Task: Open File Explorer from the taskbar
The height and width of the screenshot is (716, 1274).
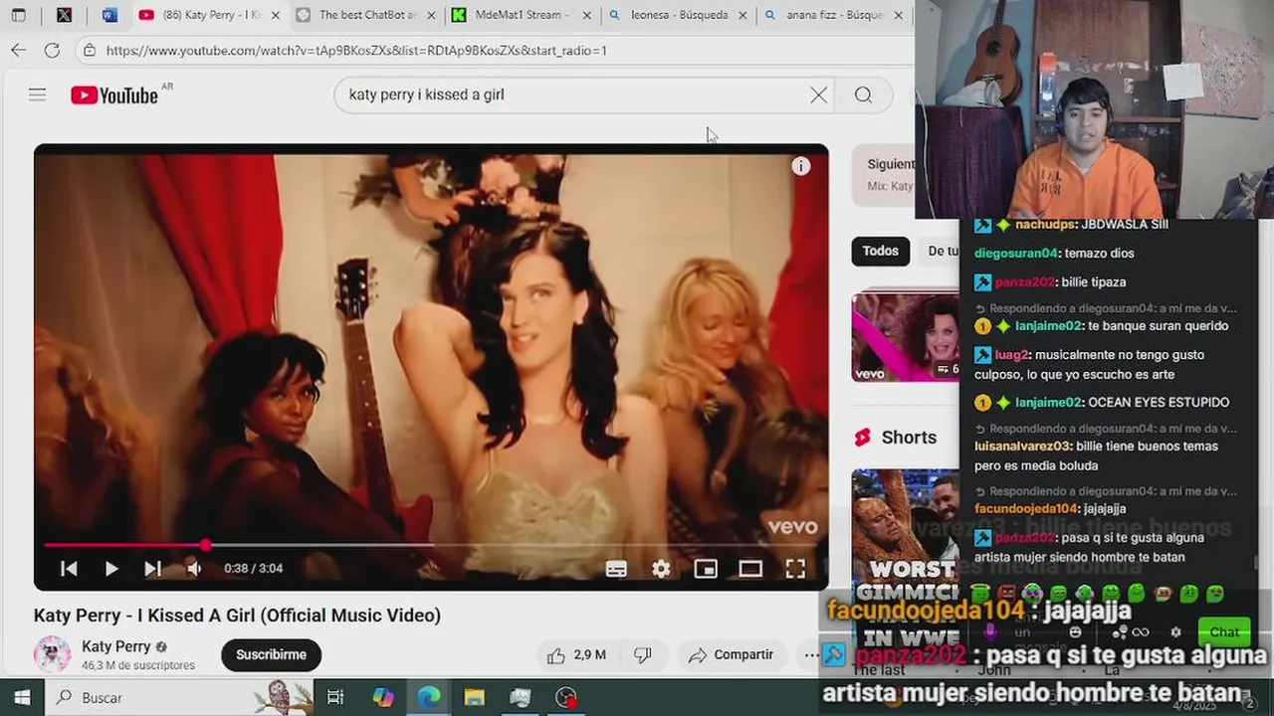Action: [475, 697]
